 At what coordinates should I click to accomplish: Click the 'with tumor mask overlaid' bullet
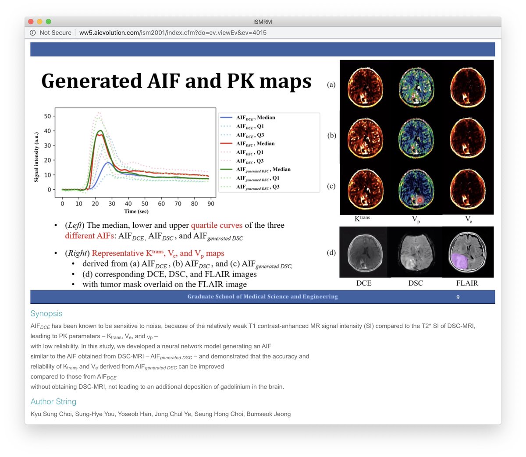(x=164, y=284)
